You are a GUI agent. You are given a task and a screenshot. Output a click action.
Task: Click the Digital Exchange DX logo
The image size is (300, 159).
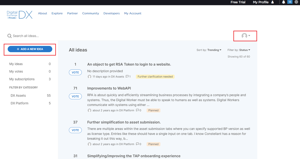point(20,14)
